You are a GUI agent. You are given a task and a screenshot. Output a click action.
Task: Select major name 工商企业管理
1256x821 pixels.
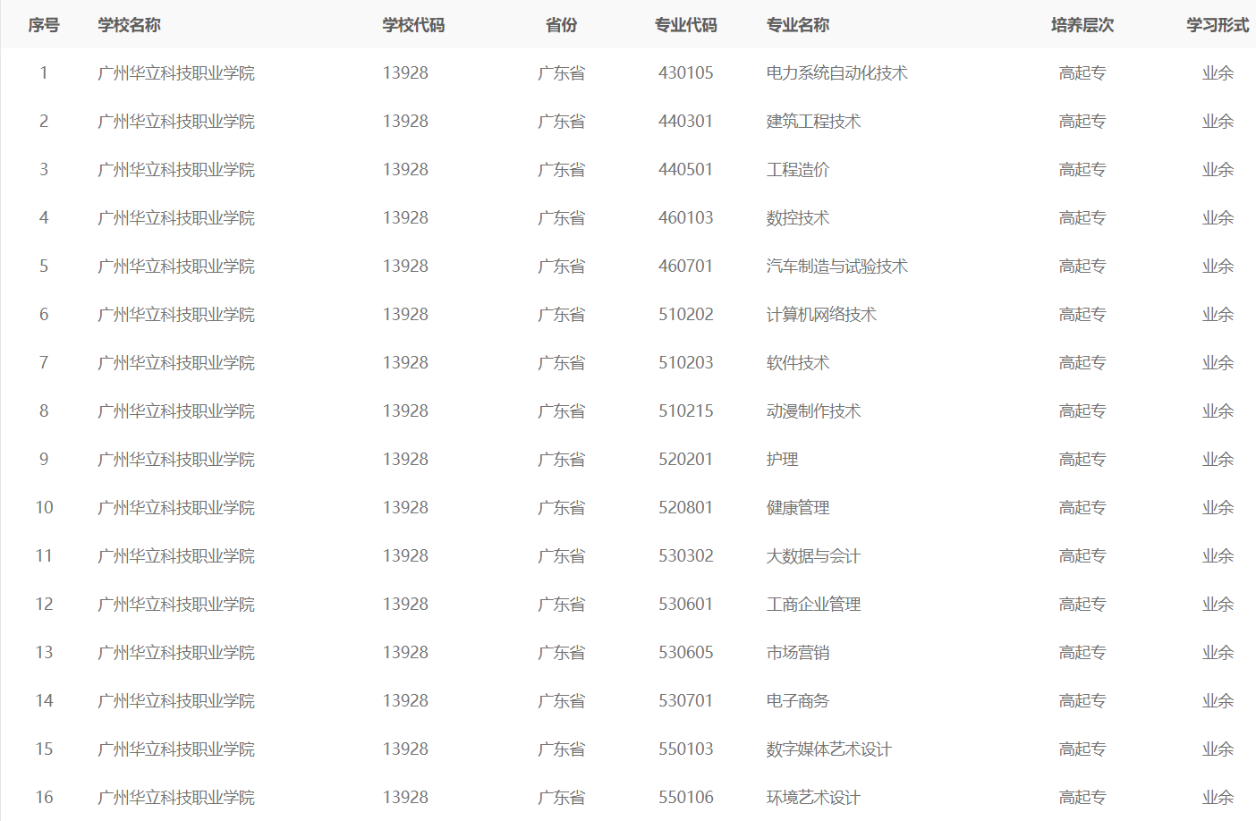click(x=813, y=605)
